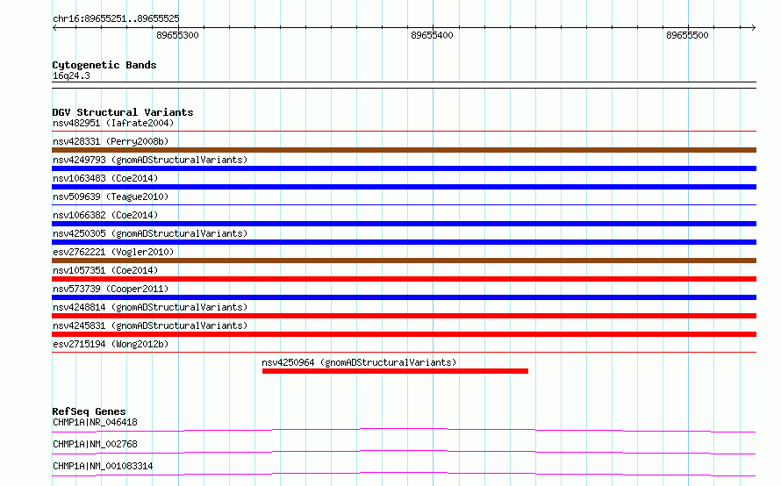Viewport: 781px width, 486px height.
Task: Open the nsv573739 (Cooper2011) label
Action: tap(111, 289)
